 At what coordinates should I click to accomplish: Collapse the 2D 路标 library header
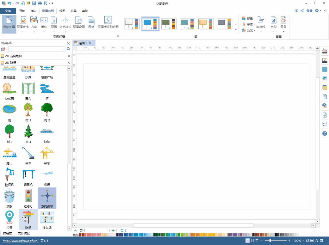[x=34, y=63]
